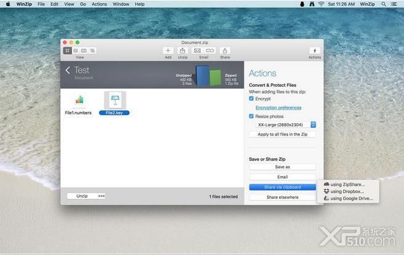Switch to cover flow view
This screenshot has width=404, height=255.
click(x=92, y=51)
